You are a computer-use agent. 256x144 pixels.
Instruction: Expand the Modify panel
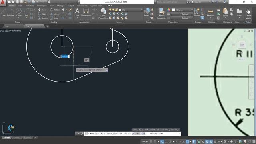(55, 22)
